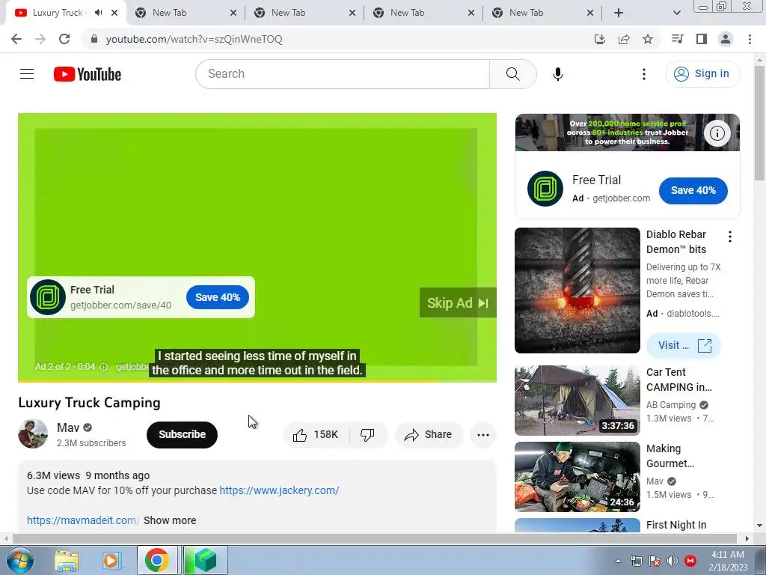Image resolution: width=766 pixels, height=575 pixels.
Task: Bookmark this tab with the star
Action: pos(648,39)
